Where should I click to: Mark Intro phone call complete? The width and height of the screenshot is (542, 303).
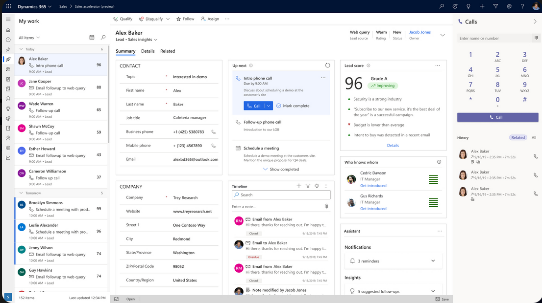tap(293, 106)
